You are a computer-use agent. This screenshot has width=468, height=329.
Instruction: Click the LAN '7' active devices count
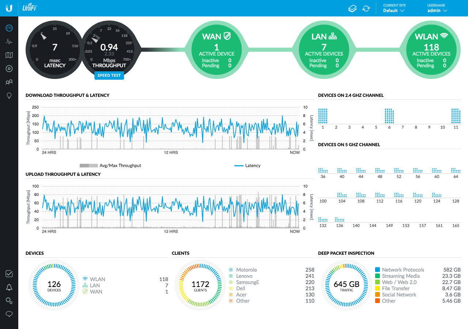[x=324, y=47]
